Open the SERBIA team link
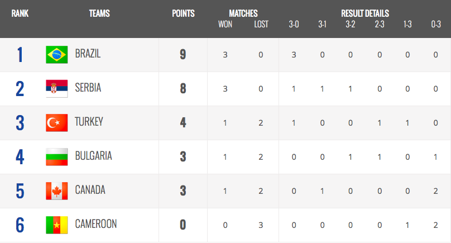The image size is (451, 243). tap(88, 88)
